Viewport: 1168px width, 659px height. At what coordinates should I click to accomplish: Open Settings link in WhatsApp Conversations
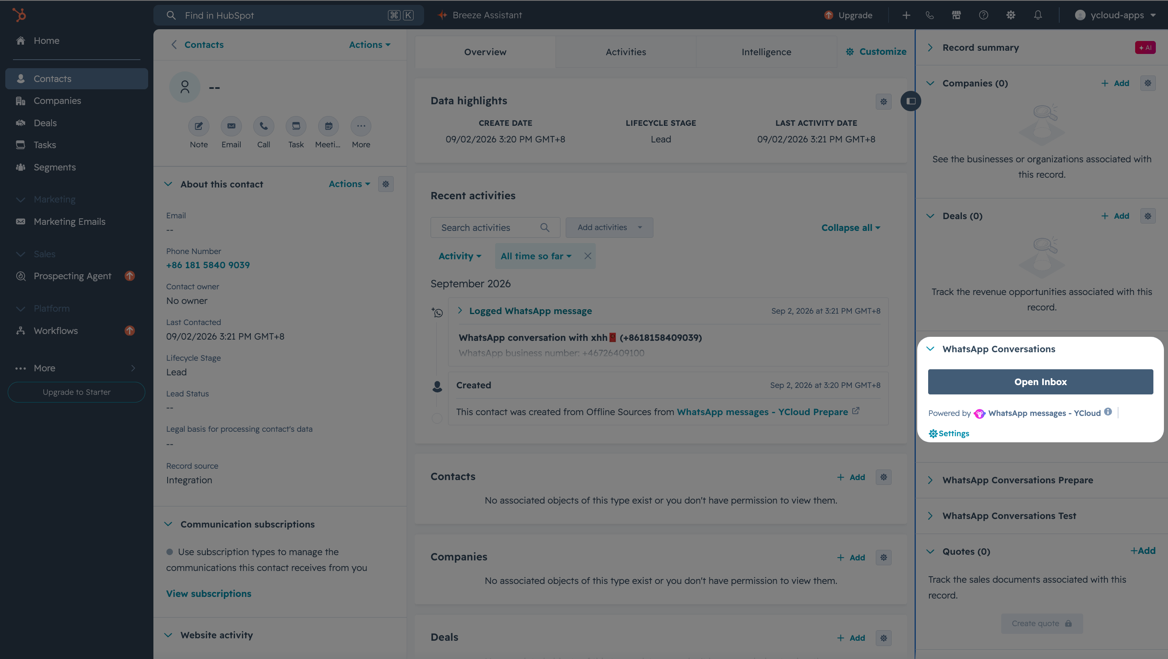[949, 433]
